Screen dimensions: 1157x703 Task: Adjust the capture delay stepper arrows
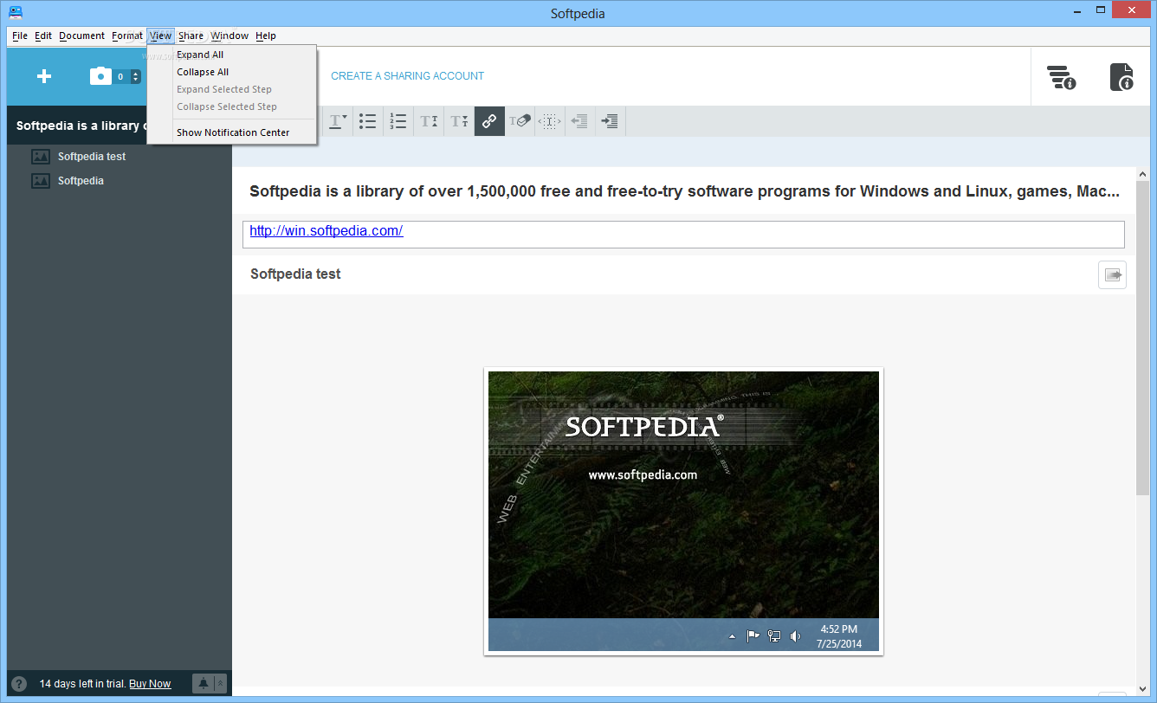[136, 76]
